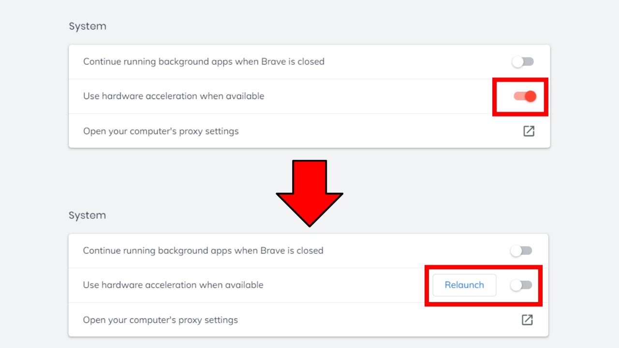Viewport: 619px width, 348px height.
Task: Click red highlight frame around the enabled toggle
Action: [520, 80]
